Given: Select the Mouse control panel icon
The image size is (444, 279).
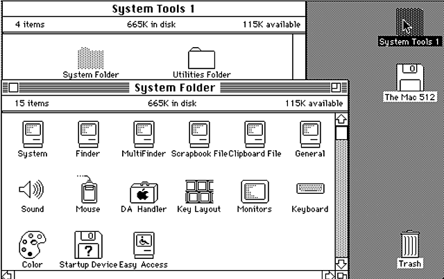Looking at the screenshot, I should 88,189.
